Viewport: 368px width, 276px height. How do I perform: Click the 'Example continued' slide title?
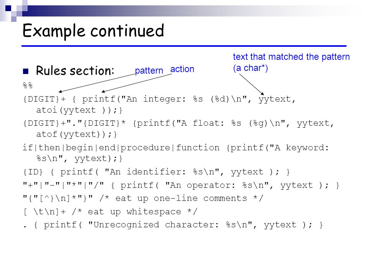93,31
